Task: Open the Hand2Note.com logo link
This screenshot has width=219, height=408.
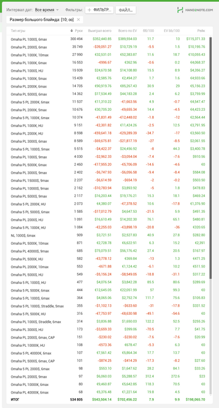Action: click(x=195, y=10)
